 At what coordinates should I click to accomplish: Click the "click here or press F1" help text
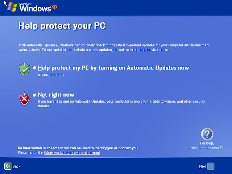[x=207, y=148]
